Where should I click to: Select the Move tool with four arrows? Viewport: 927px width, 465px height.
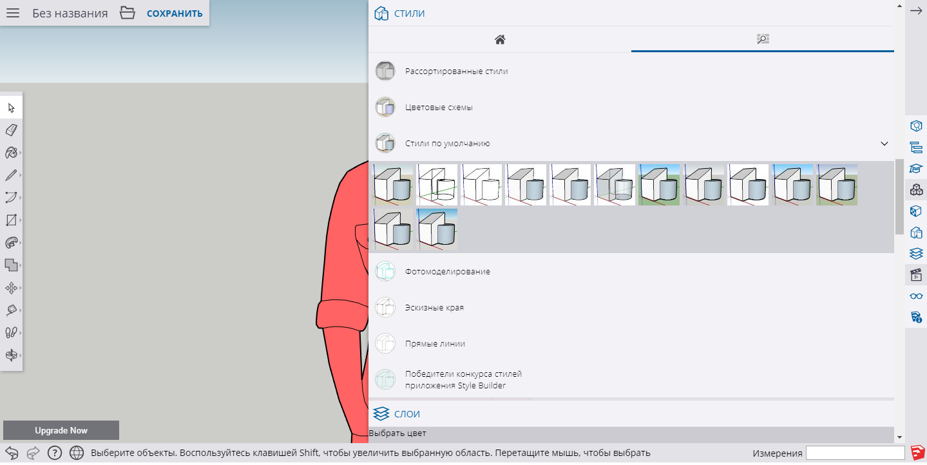click(x=12, y=287)
